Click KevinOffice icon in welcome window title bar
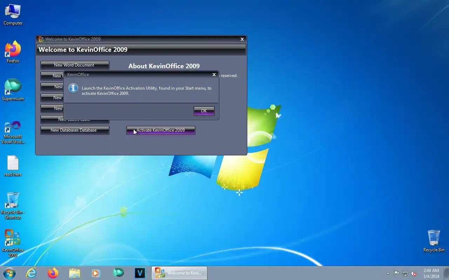This screenshot has height=280, width=449. [41, 39]
